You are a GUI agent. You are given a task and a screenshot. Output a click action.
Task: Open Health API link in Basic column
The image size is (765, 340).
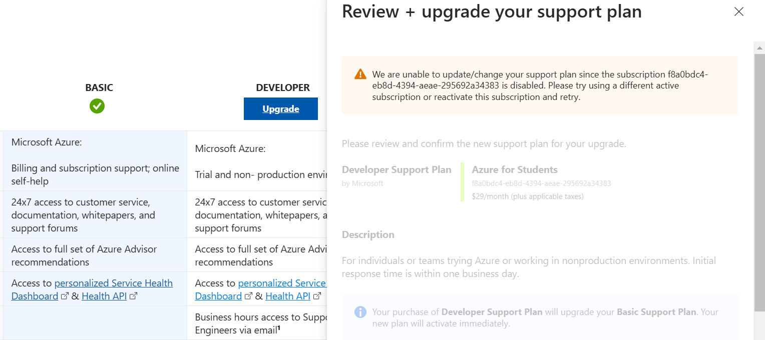(x=104, y=296)
